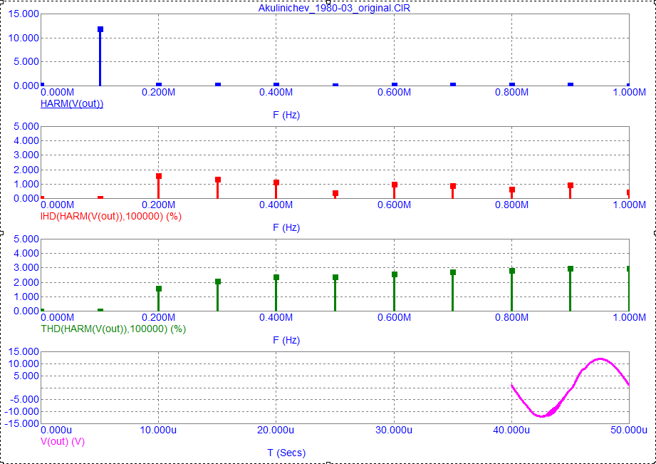Click the 50.000u X-axis label on the V(out) plot
656x464 pixels.
tap(629, 430)
